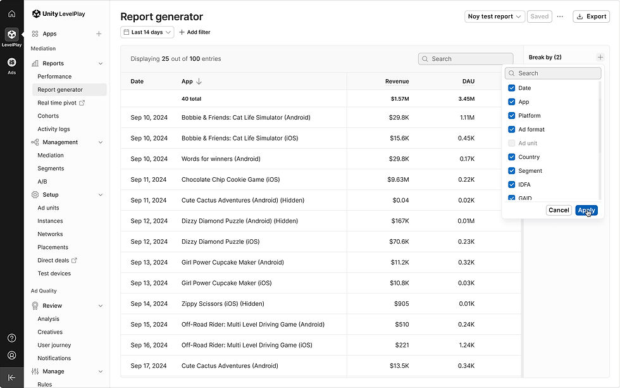Select Report generator in the sidebar
Screen dimensions: 620x388
coord(69,89)
